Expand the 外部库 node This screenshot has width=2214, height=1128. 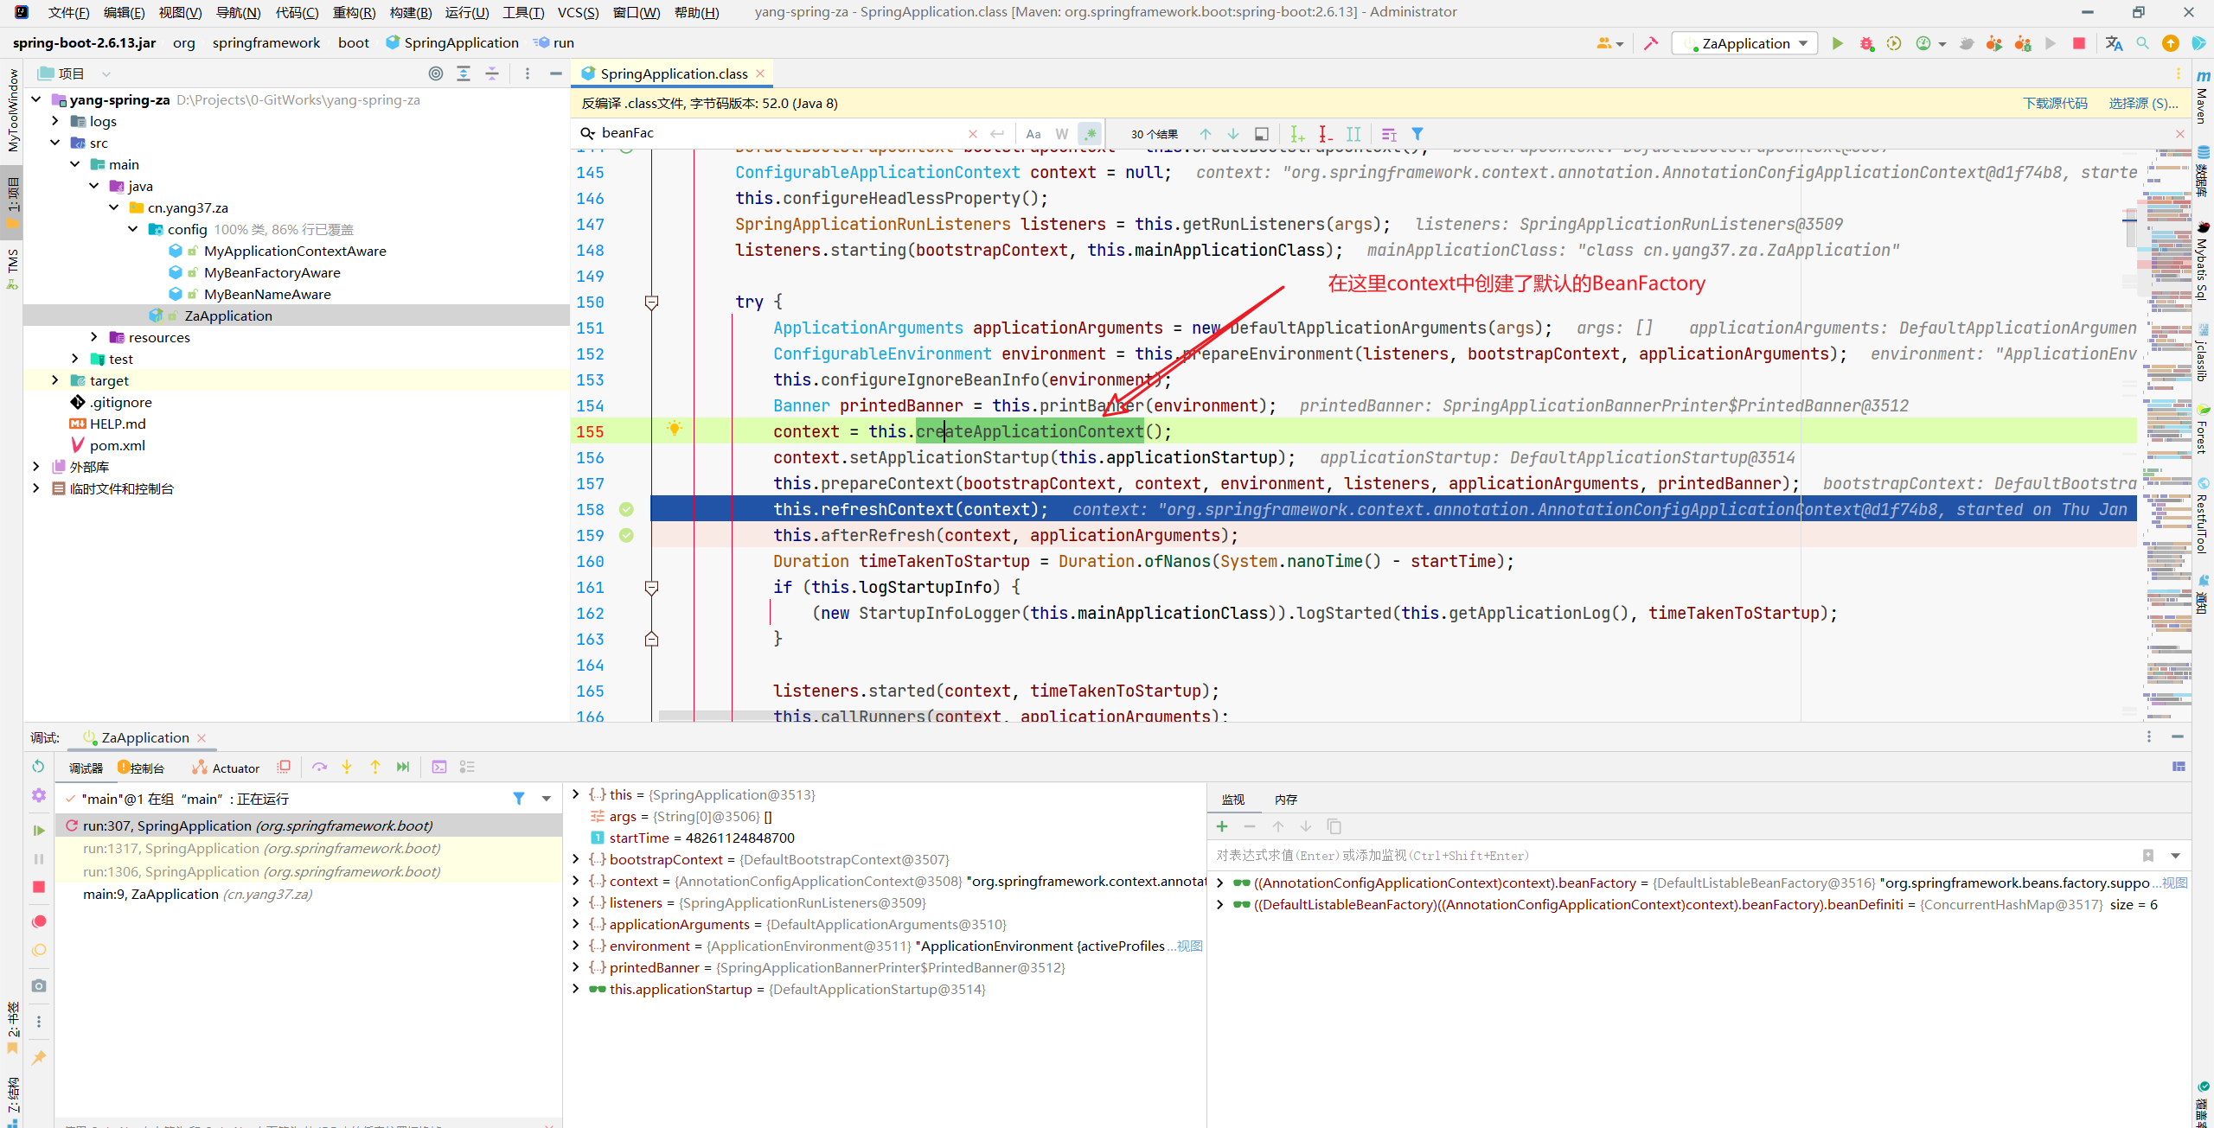pos(35,467)
